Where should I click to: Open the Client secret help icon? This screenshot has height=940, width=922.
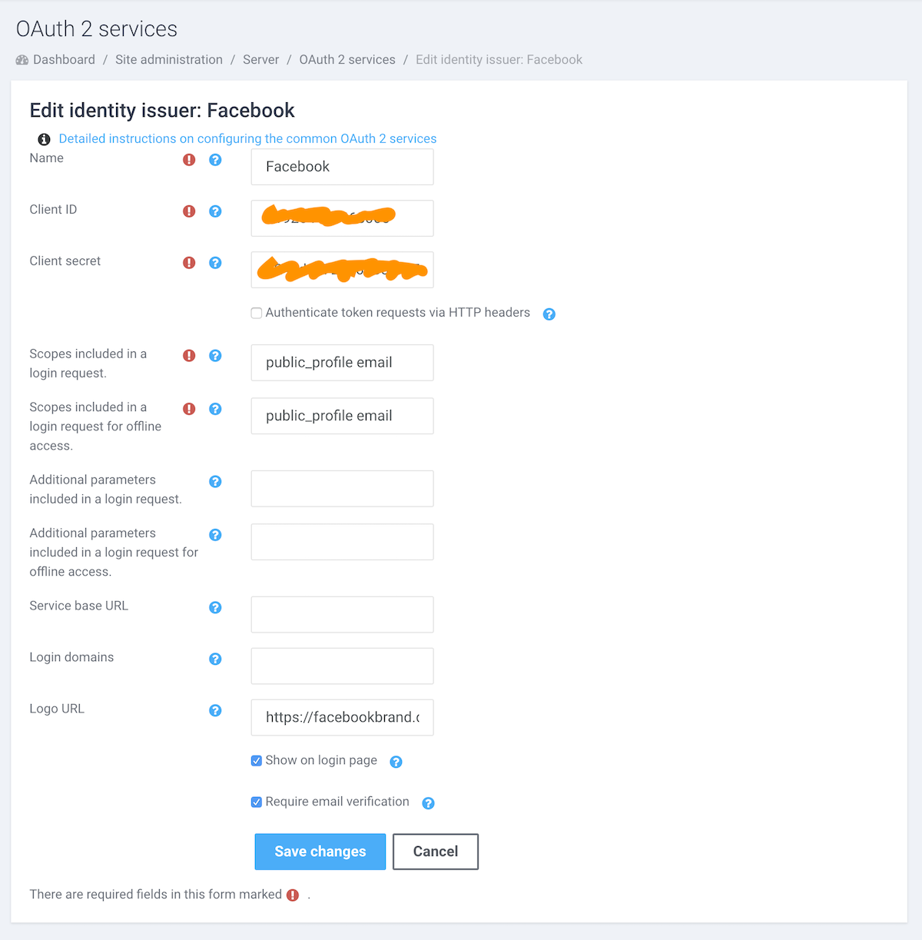(215, 262)
